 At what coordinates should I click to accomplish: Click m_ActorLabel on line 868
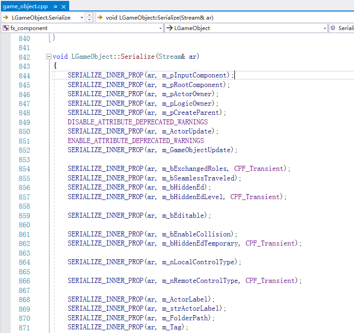(x=185, y=299)
